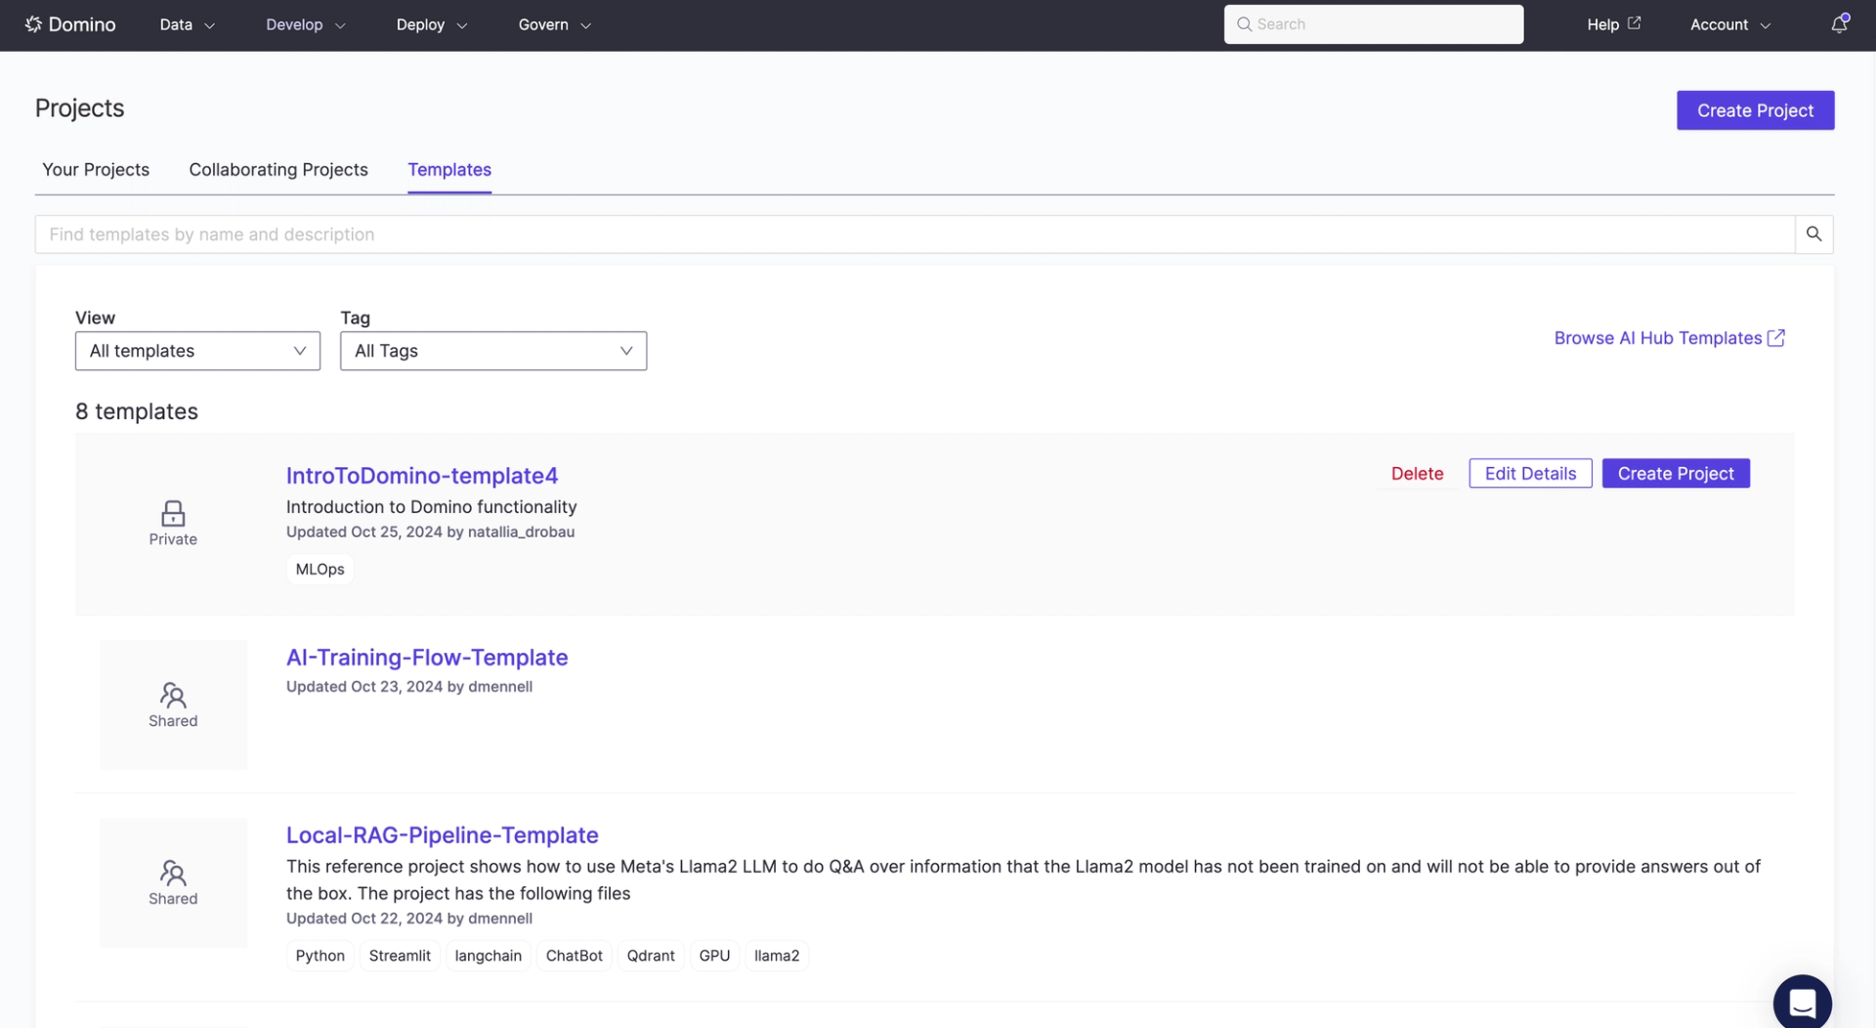Click the llama2 tag

[x=777, y=956]
